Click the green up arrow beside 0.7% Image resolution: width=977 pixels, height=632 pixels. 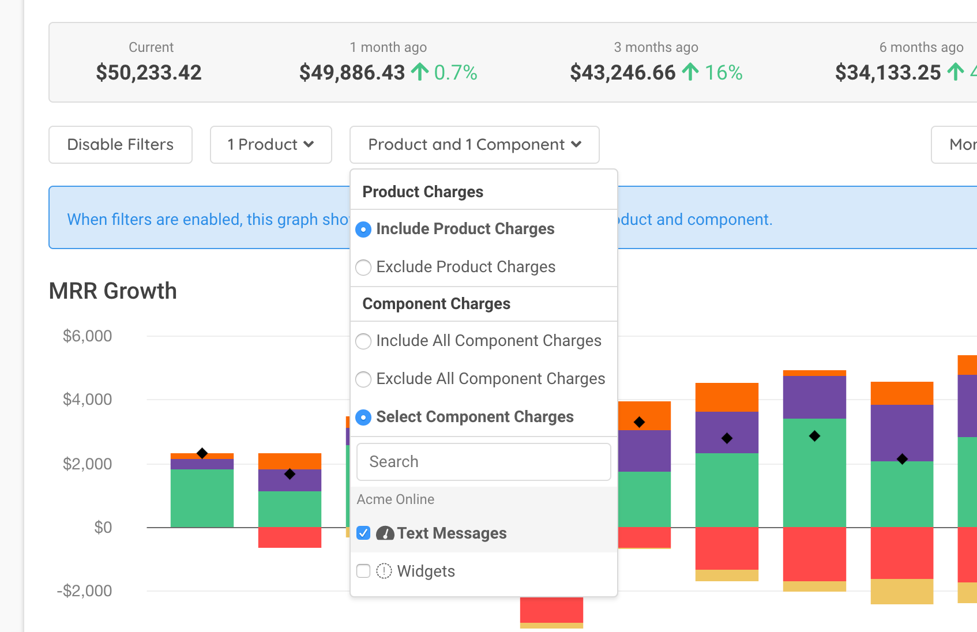pos(420,72)
